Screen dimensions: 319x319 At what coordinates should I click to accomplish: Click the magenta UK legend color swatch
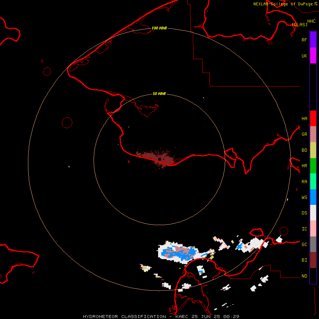(x=313, y=56)
